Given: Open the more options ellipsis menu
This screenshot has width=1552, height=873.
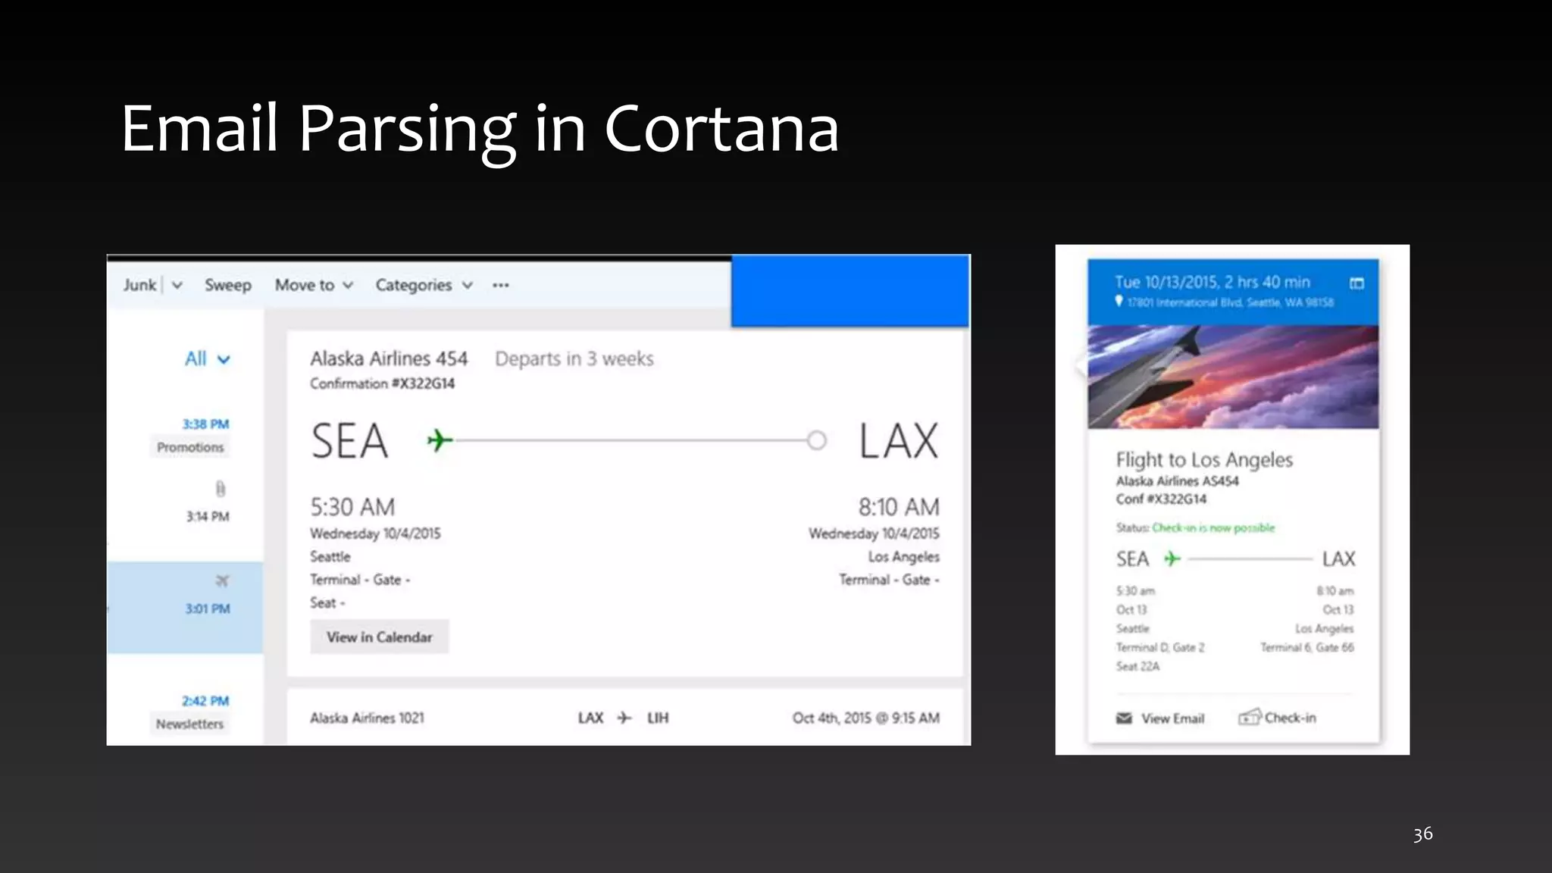Looking at the screenshot, I should pyautogui.click(x=501, y=286).
